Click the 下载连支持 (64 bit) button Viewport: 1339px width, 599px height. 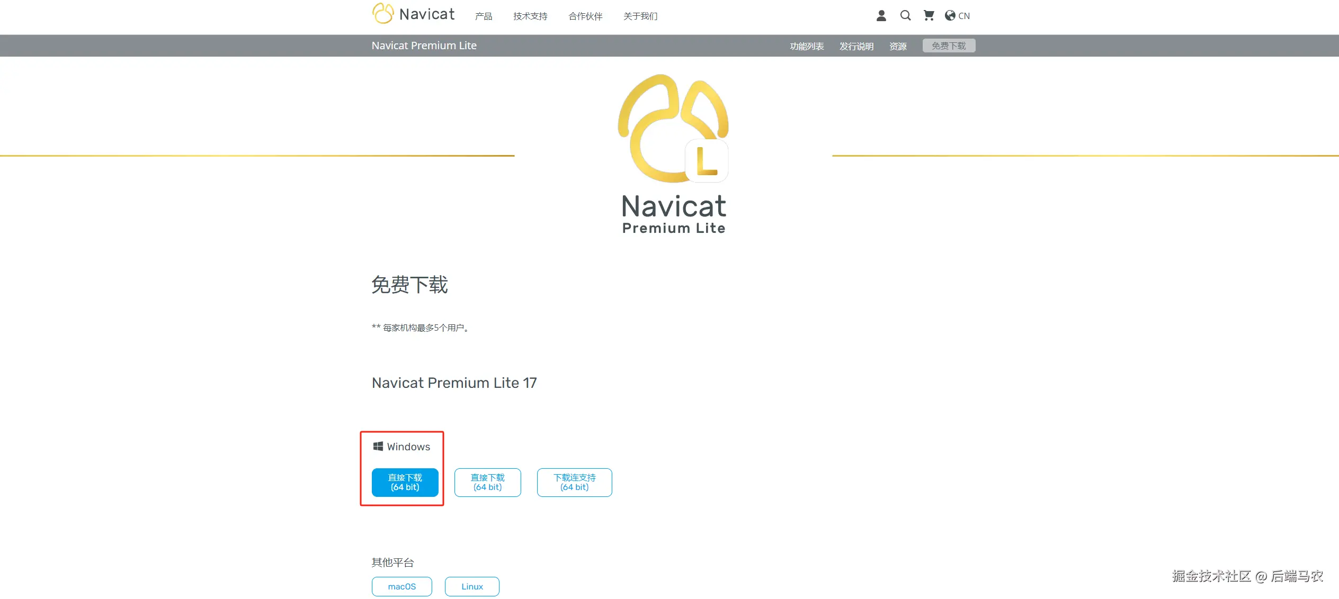tap(574, 482)
